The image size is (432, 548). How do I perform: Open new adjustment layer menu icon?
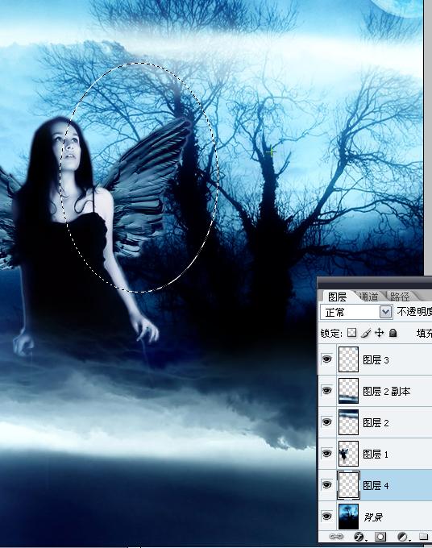(403, 536)
